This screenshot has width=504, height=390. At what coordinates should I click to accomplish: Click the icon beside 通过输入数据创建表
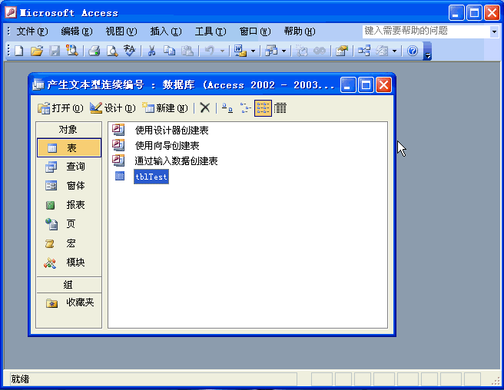(118, 160)
